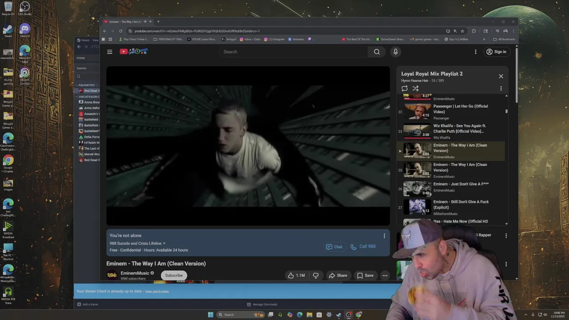Open more actions menu next to Save
Screen dimensions: 569x320
pos(385,276)
